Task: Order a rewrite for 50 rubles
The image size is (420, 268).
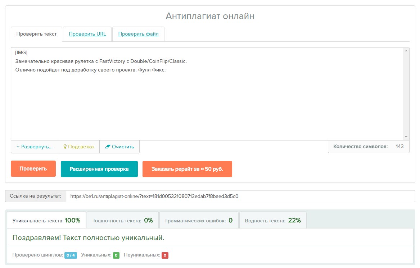Action: [187, 169]
